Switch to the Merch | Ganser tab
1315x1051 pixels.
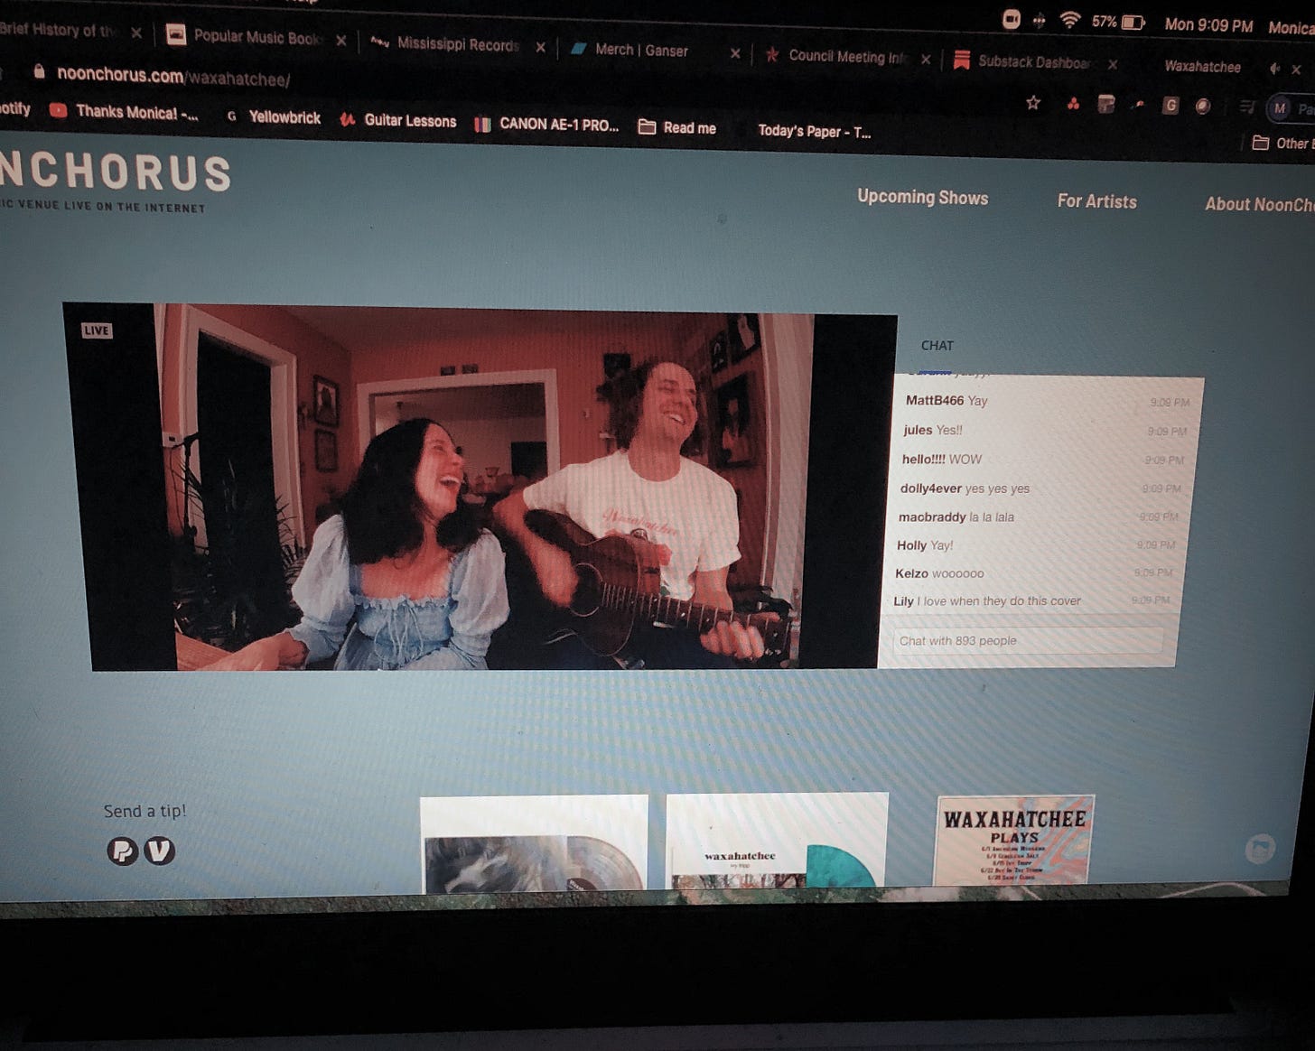coord(630,50)
